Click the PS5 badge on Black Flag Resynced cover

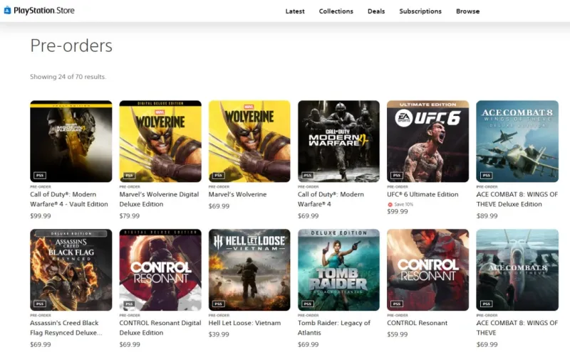point(40,304)
